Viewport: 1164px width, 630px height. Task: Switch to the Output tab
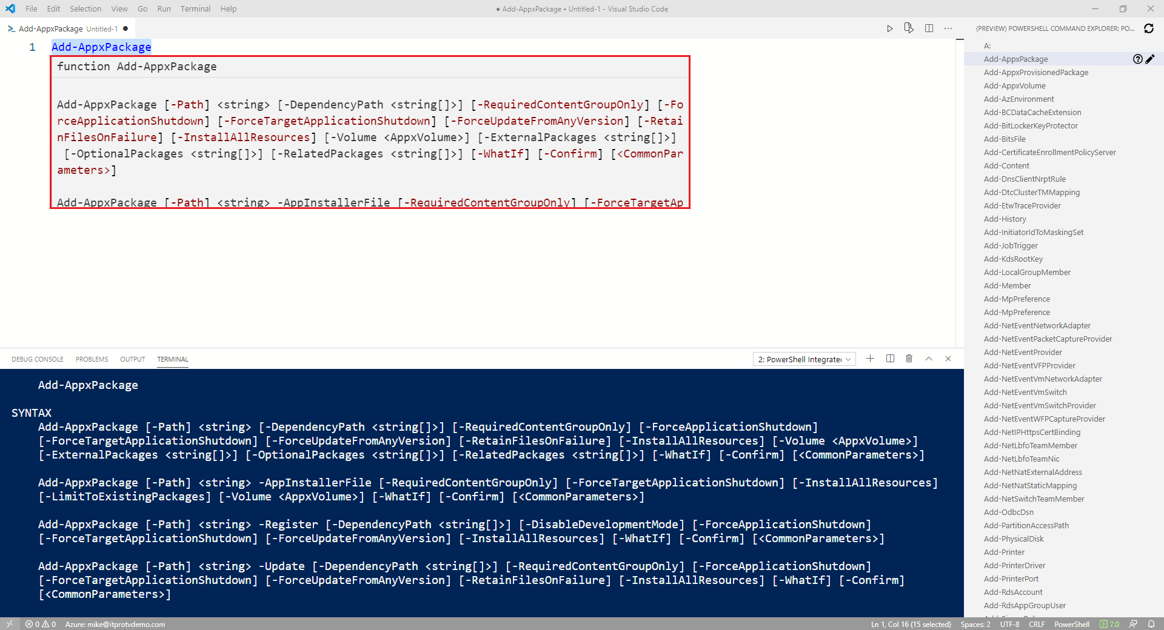(x=133, y=359)
